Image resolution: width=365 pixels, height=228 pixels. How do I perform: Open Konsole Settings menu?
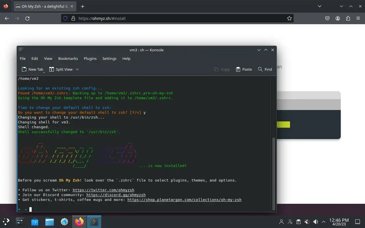pyautogui.click(x=109, y=58)
